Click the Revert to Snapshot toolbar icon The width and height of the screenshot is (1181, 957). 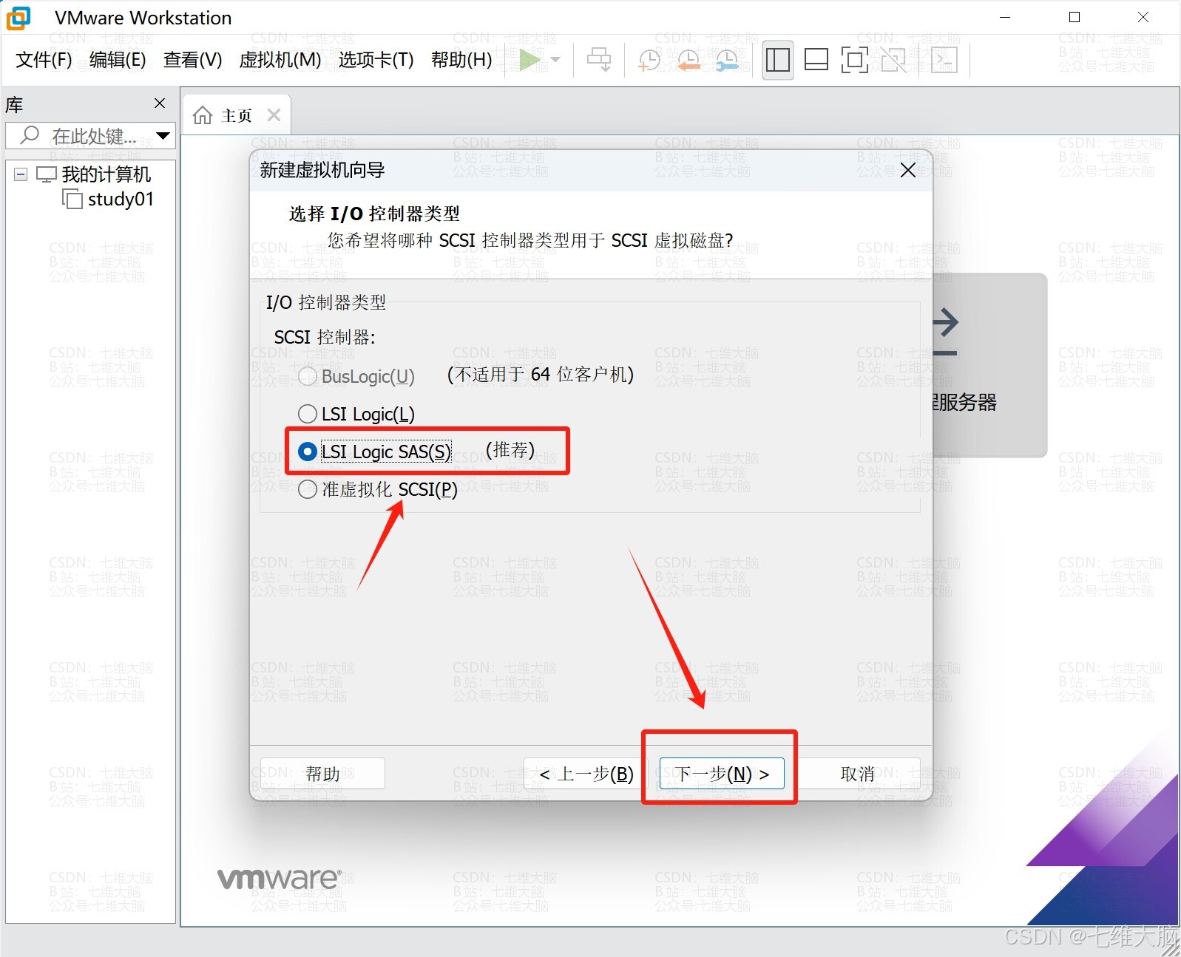[688, 60]
